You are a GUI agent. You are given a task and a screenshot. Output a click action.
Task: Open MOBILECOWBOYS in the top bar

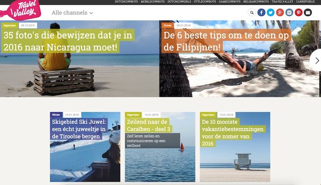pos(153,2)
